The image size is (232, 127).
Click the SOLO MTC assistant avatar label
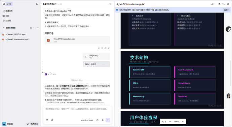pos(50,74)
